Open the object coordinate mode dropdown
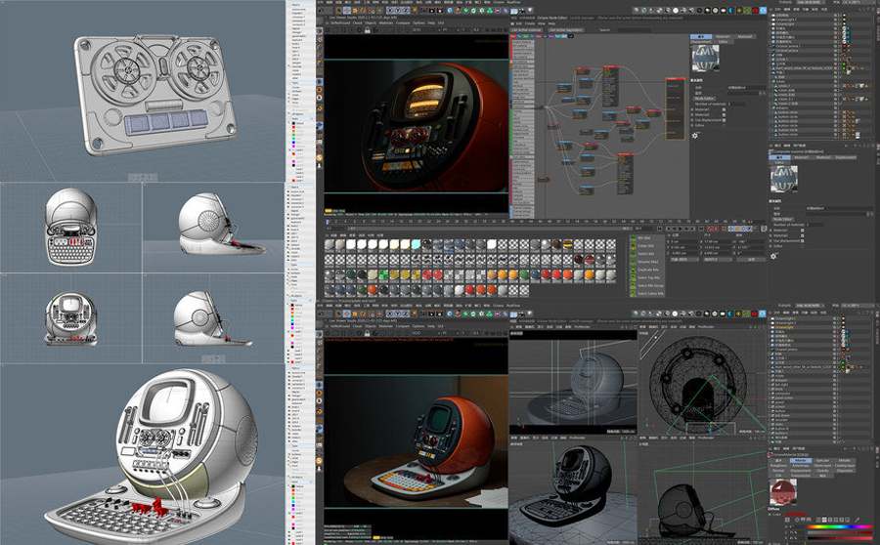 [x=684, y=260]
